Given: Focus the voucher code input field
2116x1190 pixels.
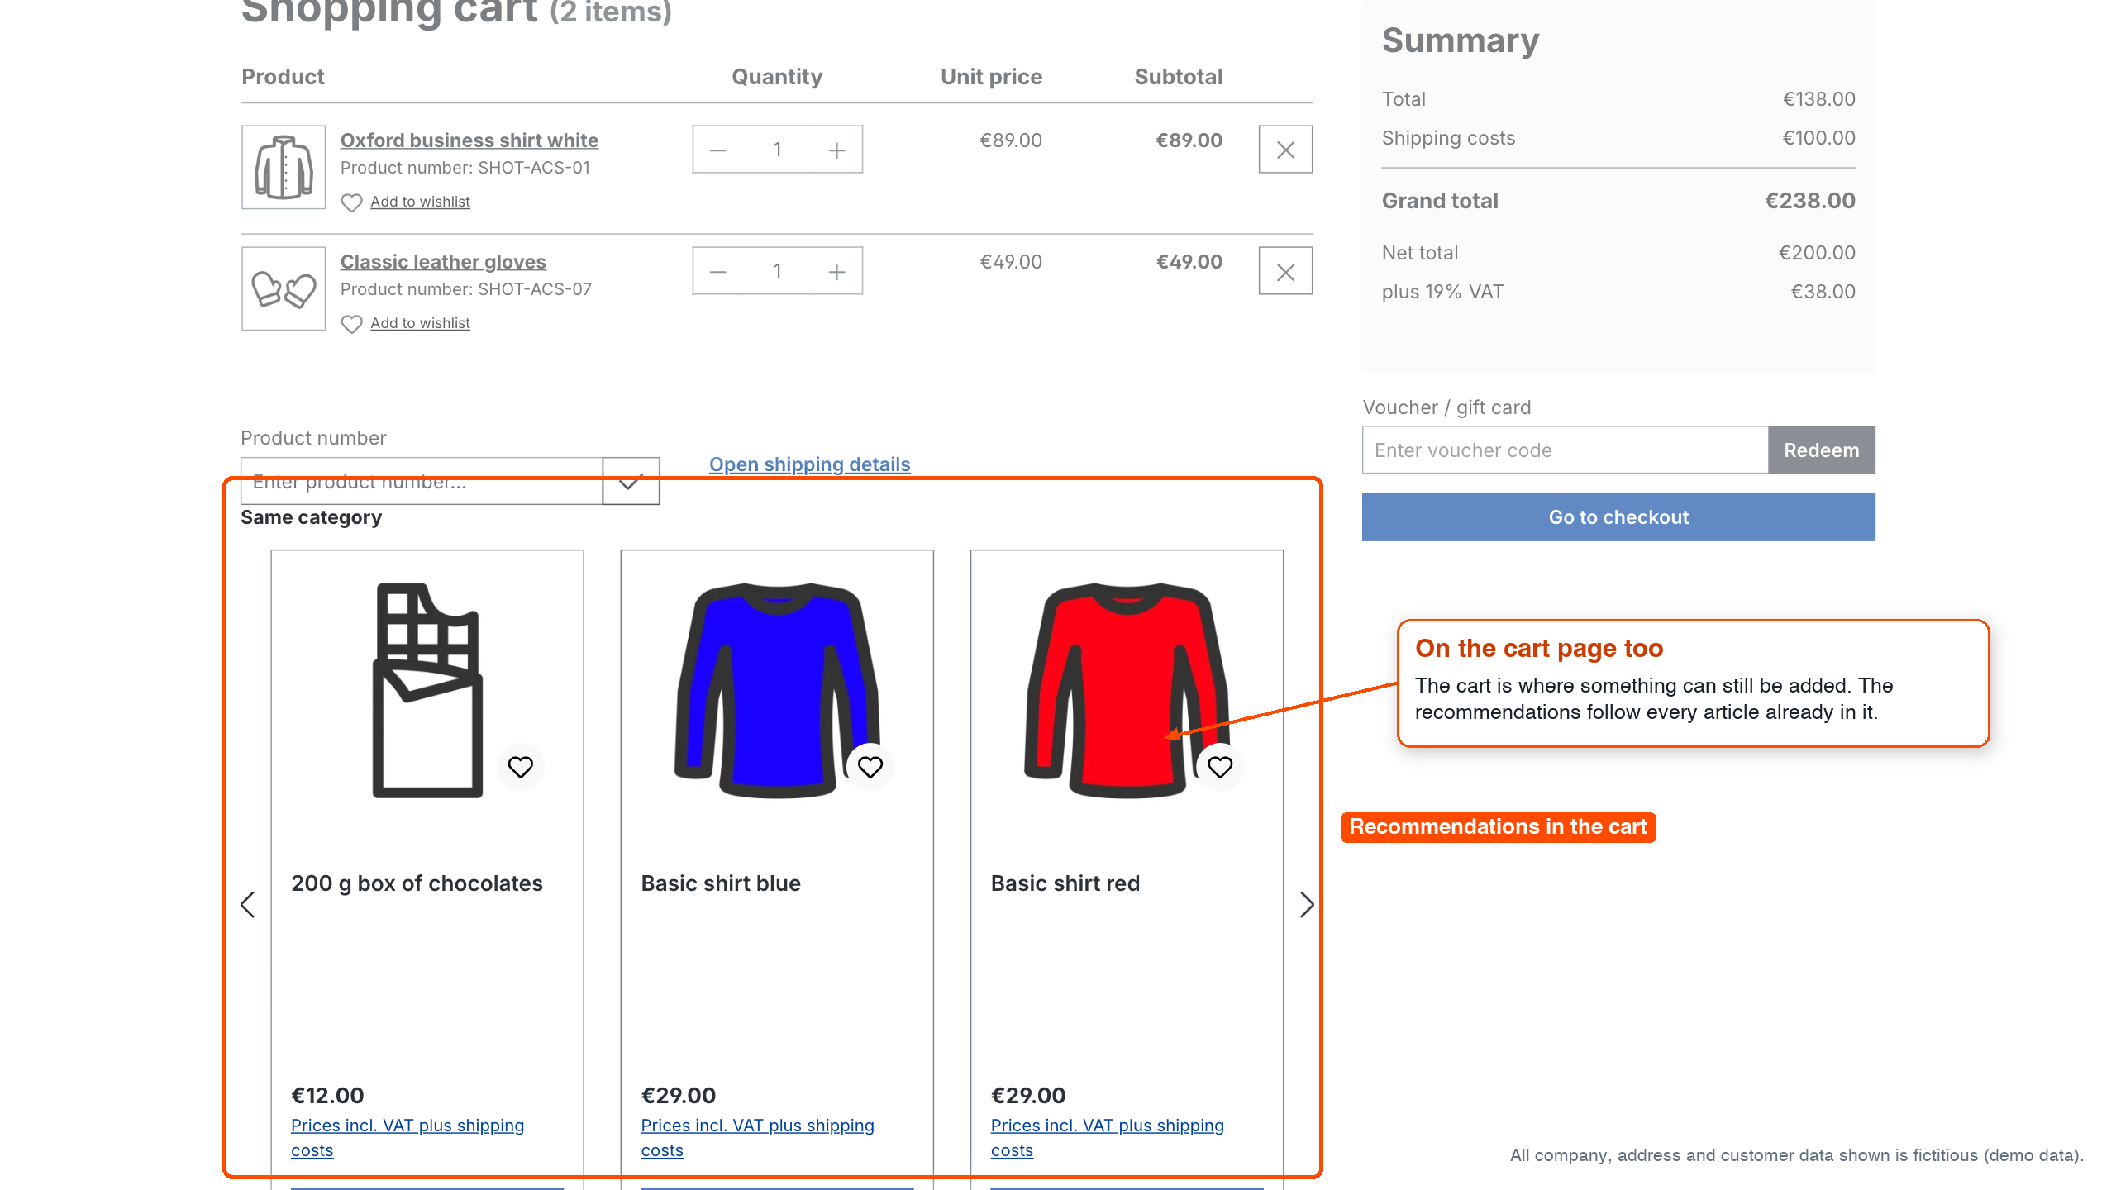Looking at the screenshot, I should coord(1565,450).
